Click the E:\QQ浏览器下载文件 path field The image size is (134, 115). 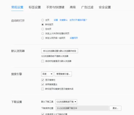pyautogui.click(x=82, y=108)
